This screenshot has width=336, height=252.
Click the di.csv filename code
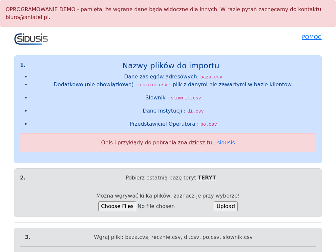point(195,111)
